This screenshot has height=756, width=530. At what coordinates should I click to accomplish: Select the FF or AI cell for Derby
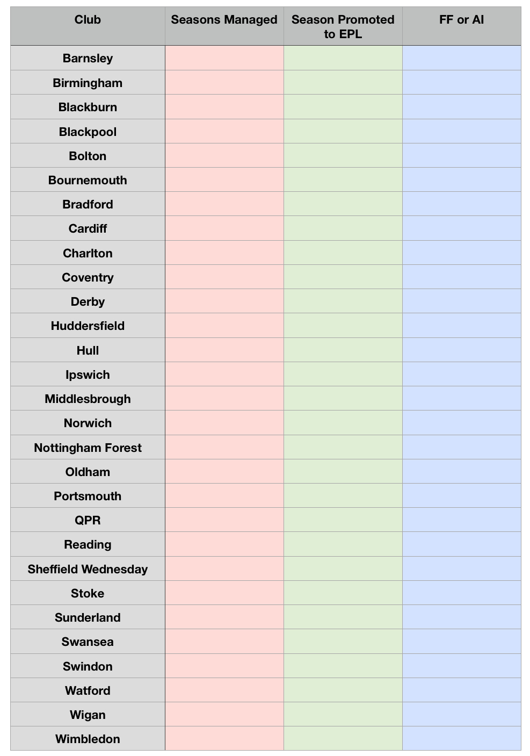pos(462,301)
